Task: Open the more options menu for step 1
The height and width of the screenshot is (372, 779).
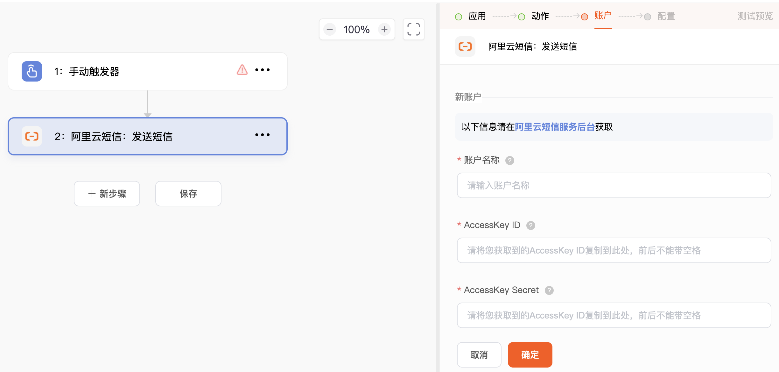Action: (263, 70)
